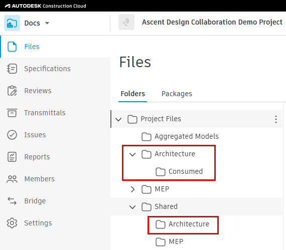Image resolution: width=286 pixels, height=250 pixels.
Task: Collapse the top-level Architecture folder
Action: click(x=132, y=154)
